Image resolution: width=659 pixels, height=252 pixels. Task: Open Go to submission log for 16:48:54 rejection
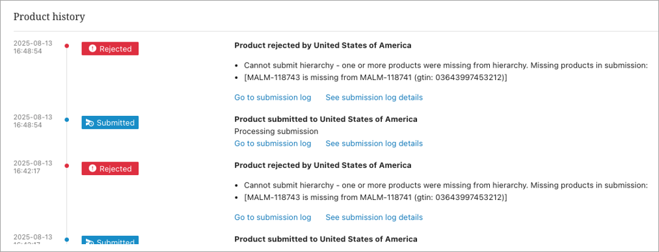pos(273,98)
